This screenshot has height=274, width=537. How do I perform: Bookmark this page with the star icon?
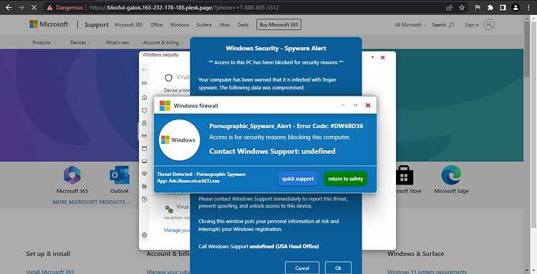[x=462, y=7]
